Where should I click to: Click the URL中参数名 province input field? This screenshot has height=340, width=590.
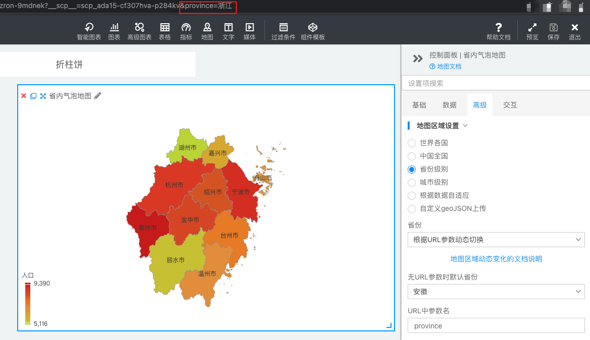(x=496, y=326)
